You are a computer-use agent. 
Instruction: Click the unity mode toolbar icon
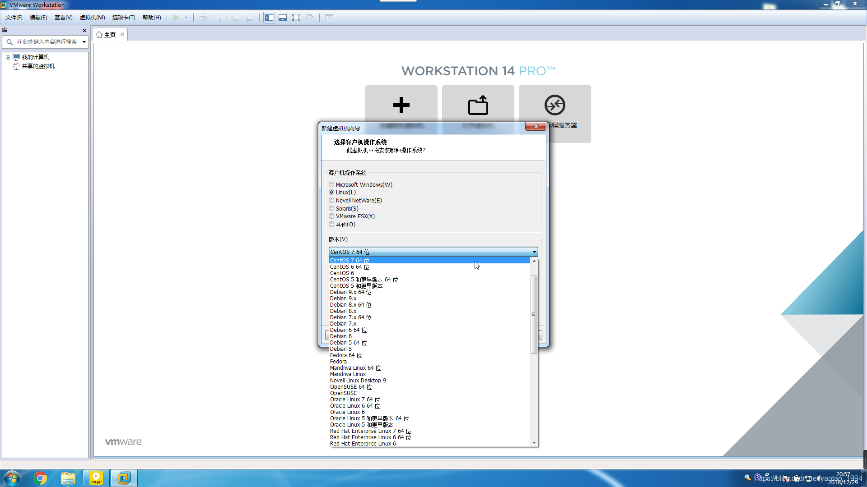coord(310,18)
